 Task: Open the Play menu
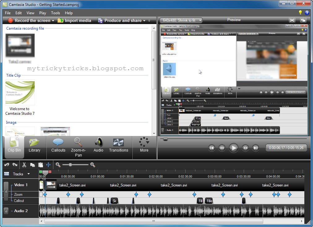42,13
